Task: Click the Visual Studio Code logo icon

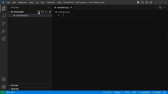Action: click(x=3, y=2)
